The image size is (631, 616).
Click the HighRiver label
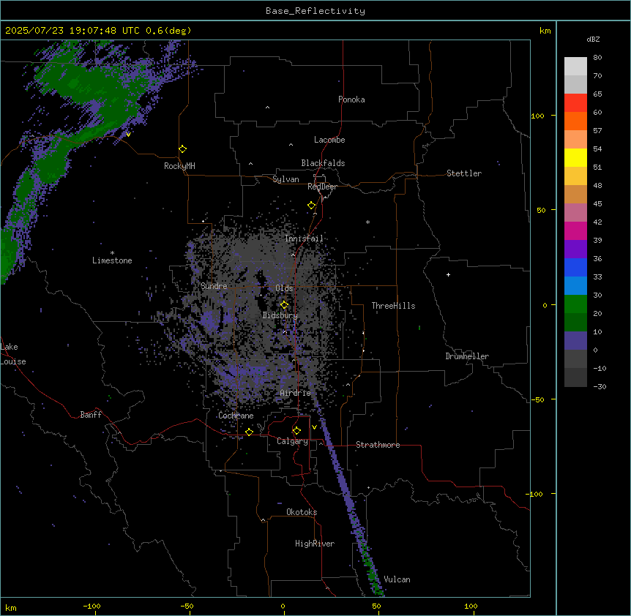315,544
